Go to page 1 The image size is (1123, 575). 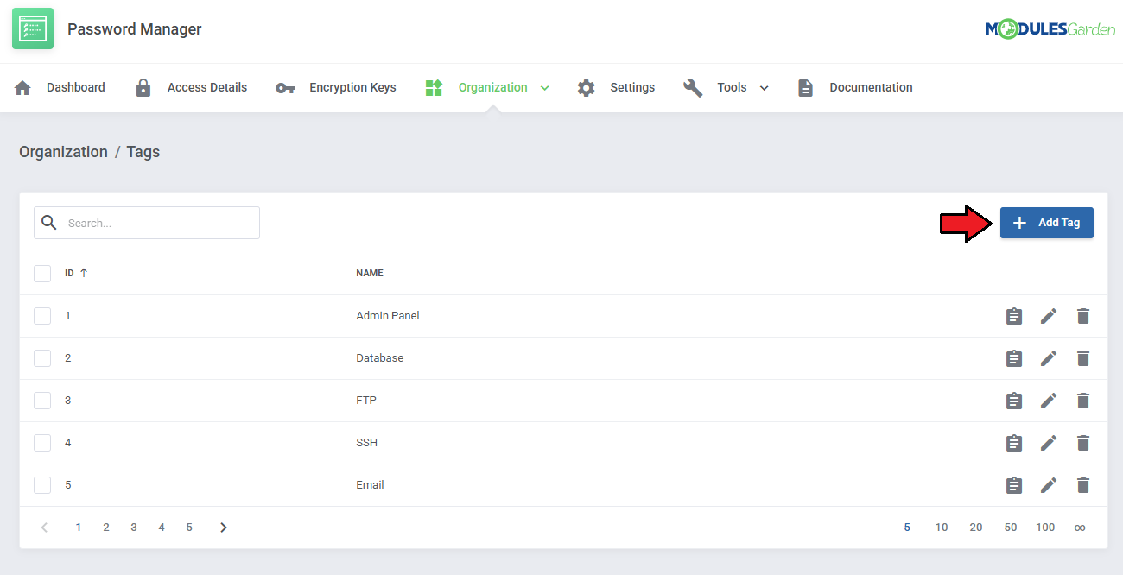[79, 528]
